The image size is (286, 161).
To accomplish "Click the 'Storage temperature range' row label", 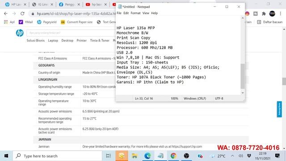I will (x=56, y=94).
